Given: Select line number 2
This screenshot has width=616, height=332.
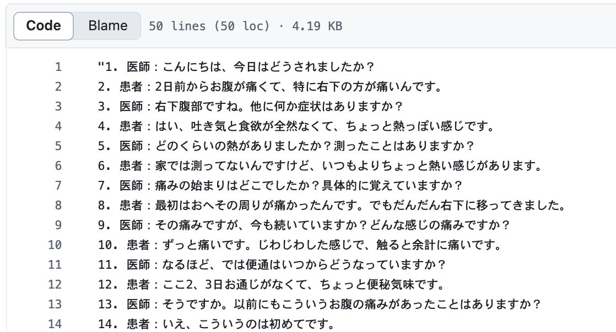Looking at the screenshot, I should point(58,87).
